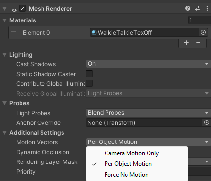This screenshot has width=211, height=181.
Task: Open the Light Probes Blend Probes dropdown
Action: (148, 113)
